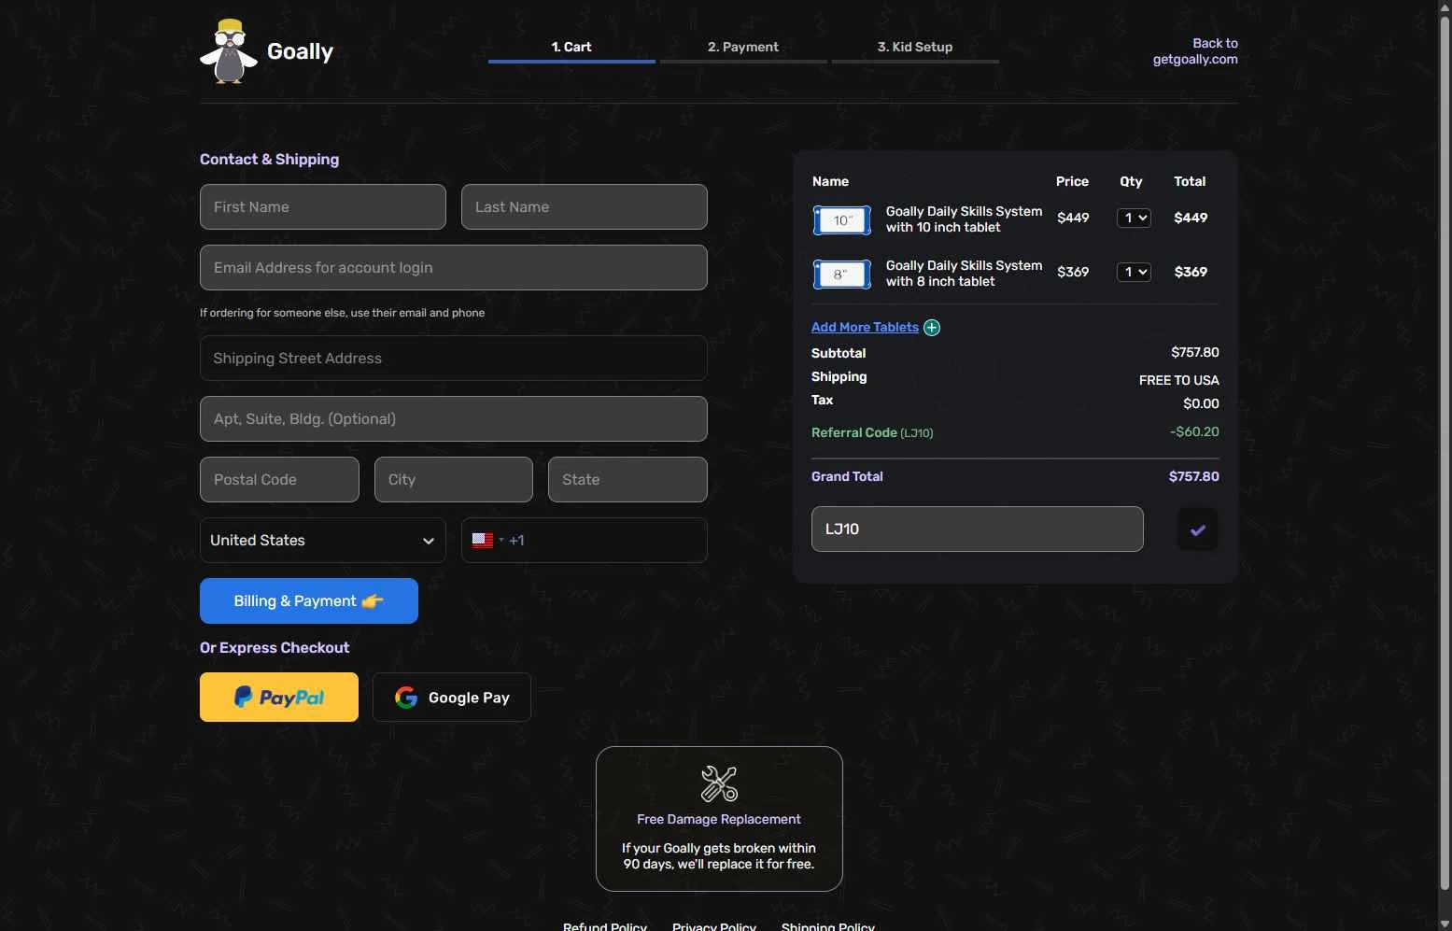Open quantity dropdown for 8 inch tablet
1452x931 pixels.
coord(1134,272)
